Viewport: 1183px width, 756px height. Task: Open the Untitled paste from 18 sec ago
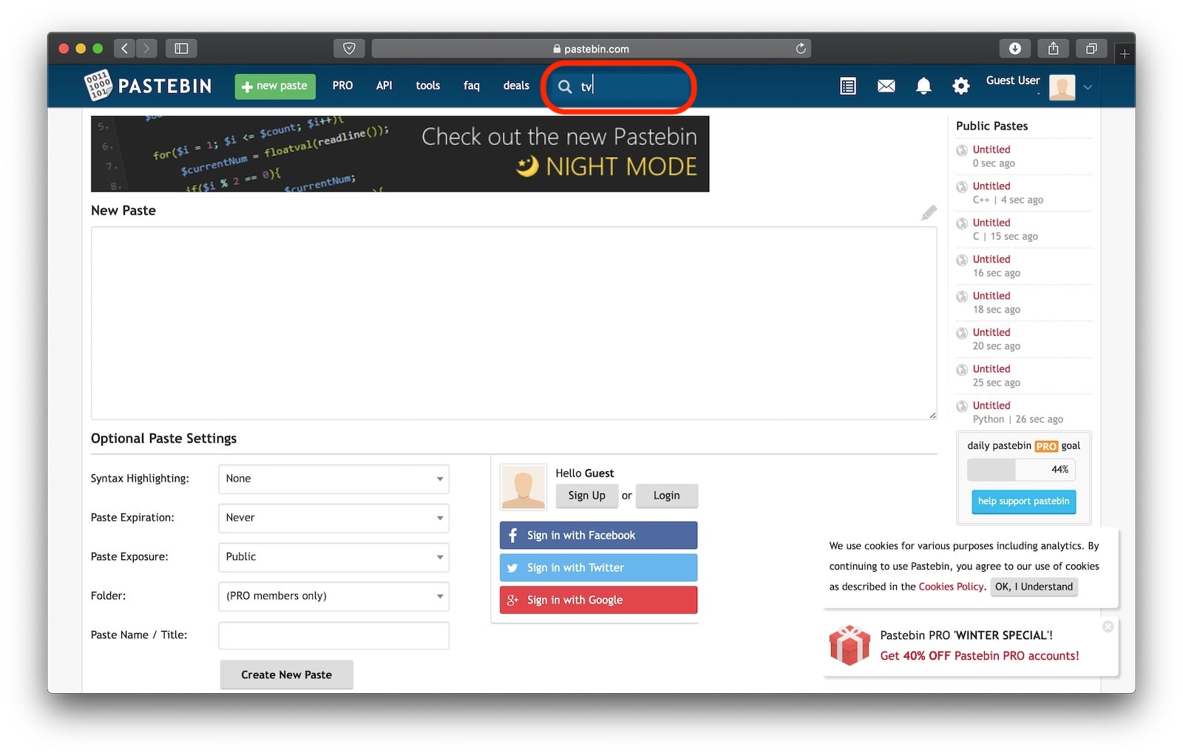coord(991,296)
